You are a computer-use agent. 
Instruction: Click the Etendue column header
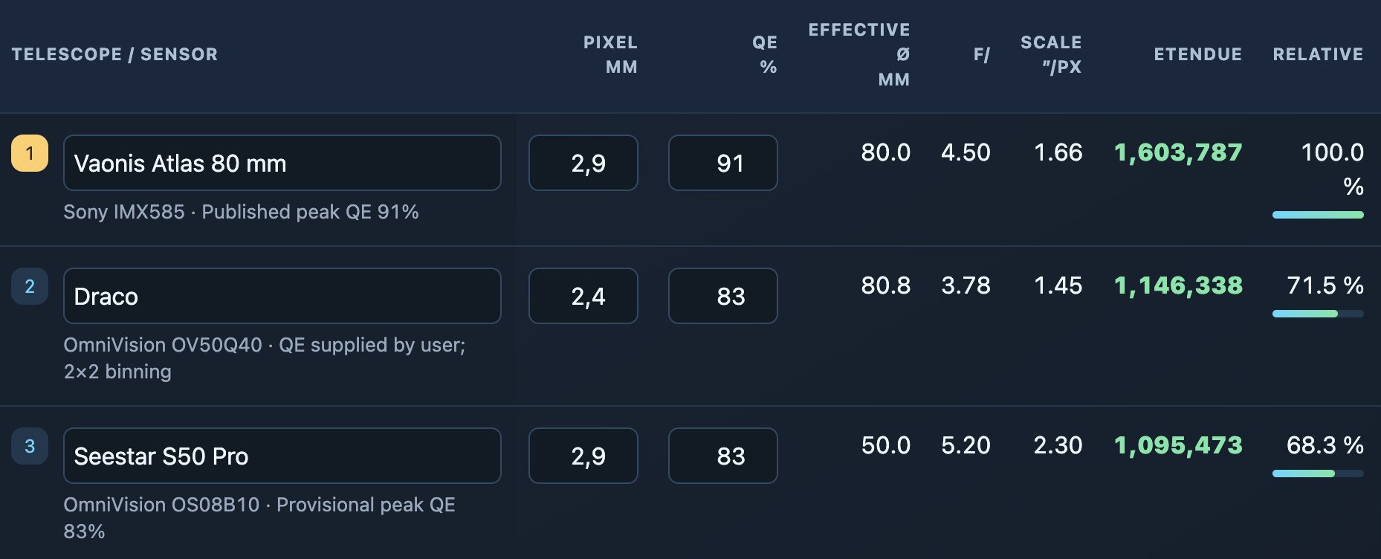coord(1198,54)
